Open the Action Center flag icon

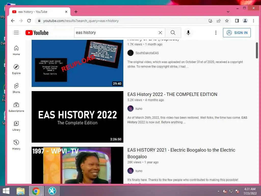237,191
